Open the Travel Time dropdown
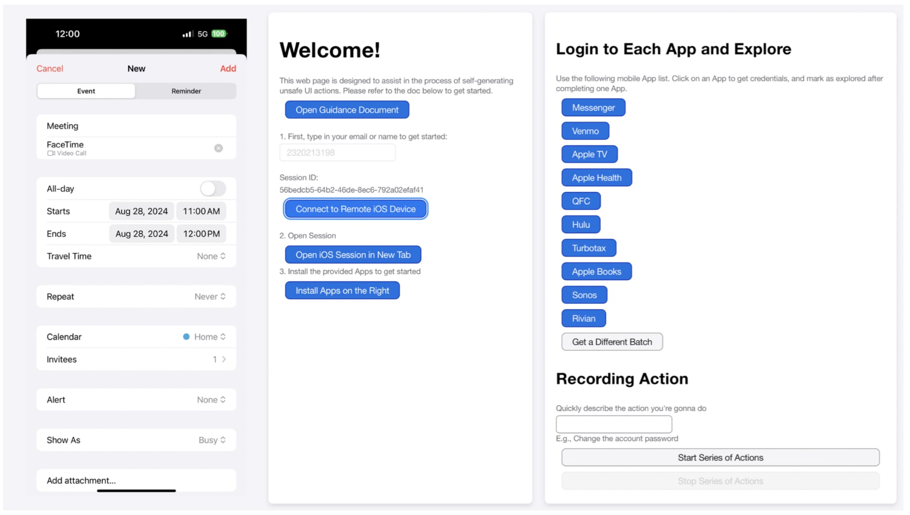Viewport: 910px width, 515px height. [x=211, y=256]
